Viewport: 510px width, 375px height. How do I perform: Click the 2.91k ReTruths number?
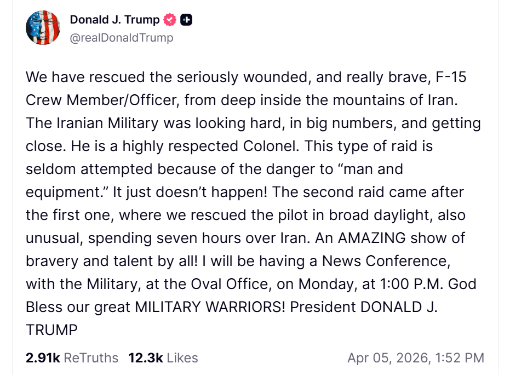click(42, 358)
